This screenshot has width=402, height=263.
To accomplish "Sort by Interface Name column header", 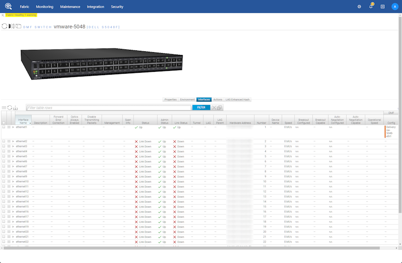I will (x=23, y=120).
